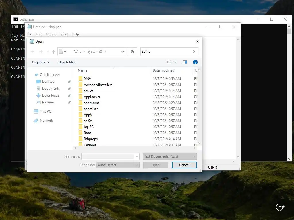This screenshot has height=220, width=294.
Task: Open Notepad Format menu
Action: click(x=51, y=34)
